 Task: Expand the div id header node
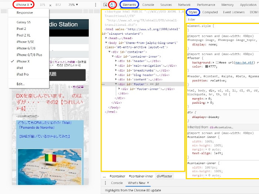(x=116, y=61)
